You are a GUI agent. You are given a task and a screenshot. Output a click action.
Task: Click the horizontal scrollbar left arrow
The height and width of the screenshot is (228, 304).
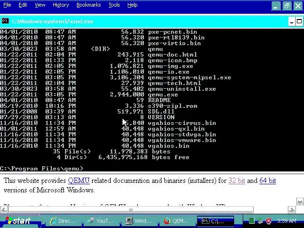point(4,210)
